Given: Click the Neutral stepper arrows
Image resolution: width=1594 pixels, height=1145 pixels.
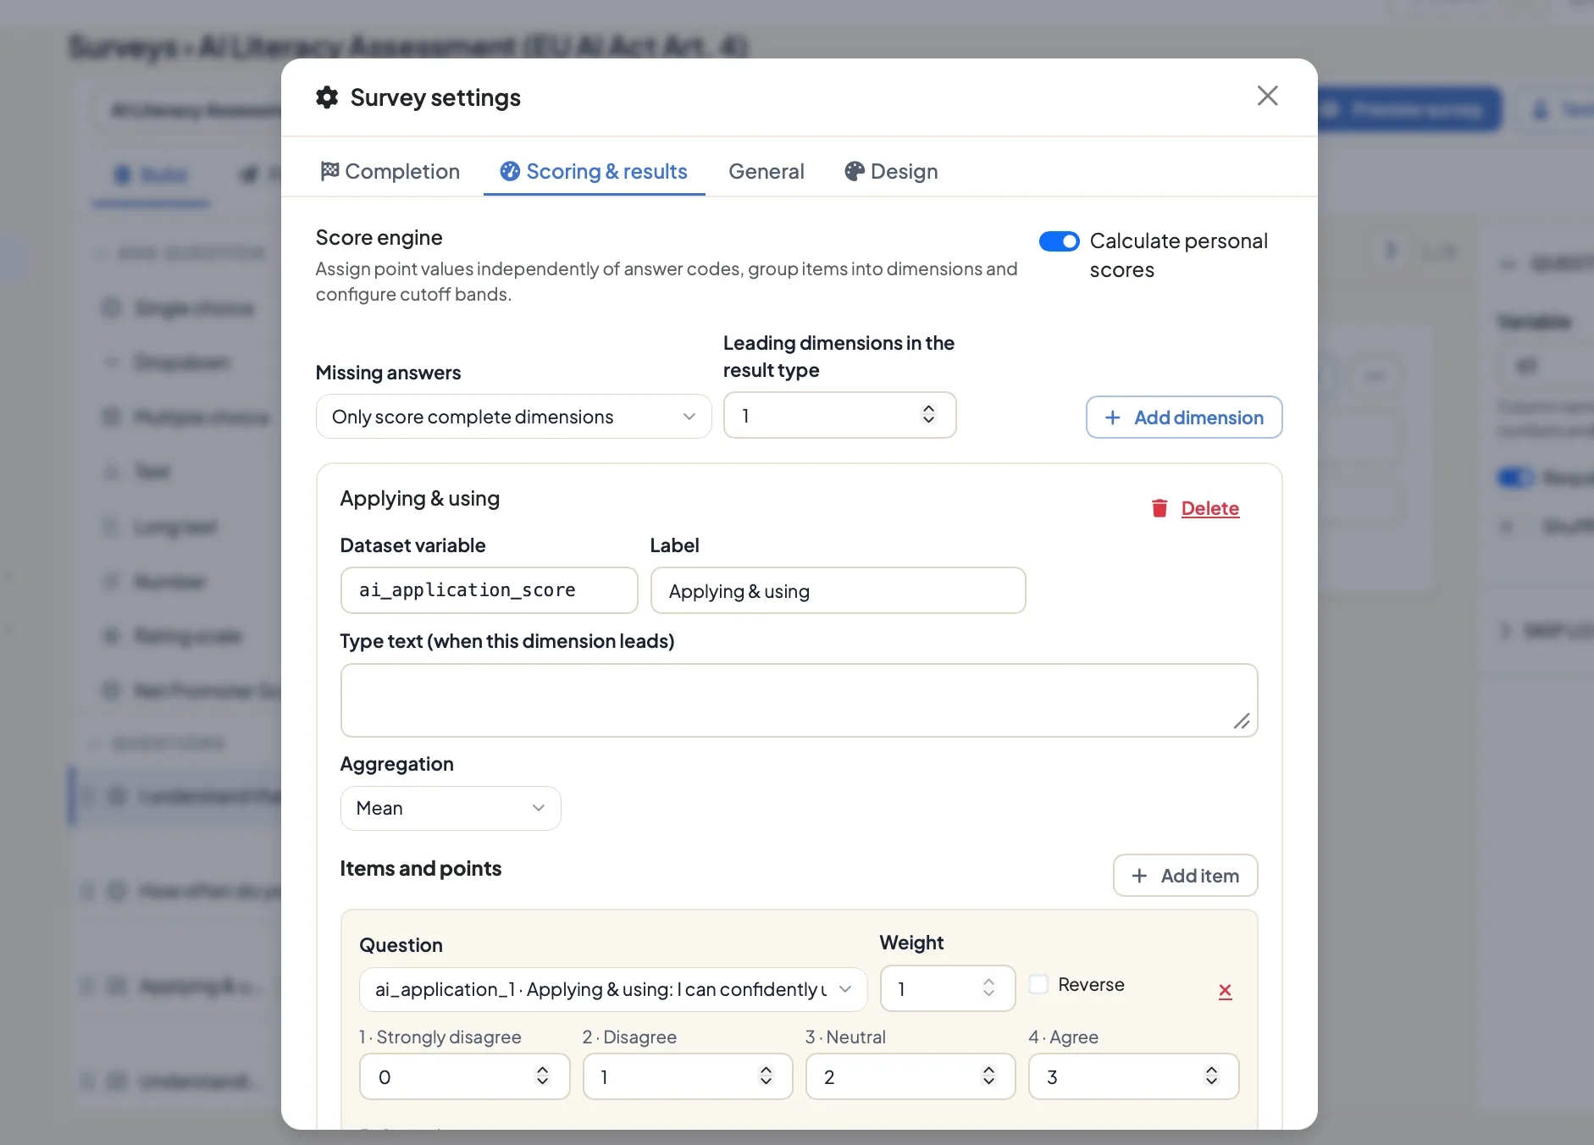Looking at the screenshot, I should pos(988,1076).
